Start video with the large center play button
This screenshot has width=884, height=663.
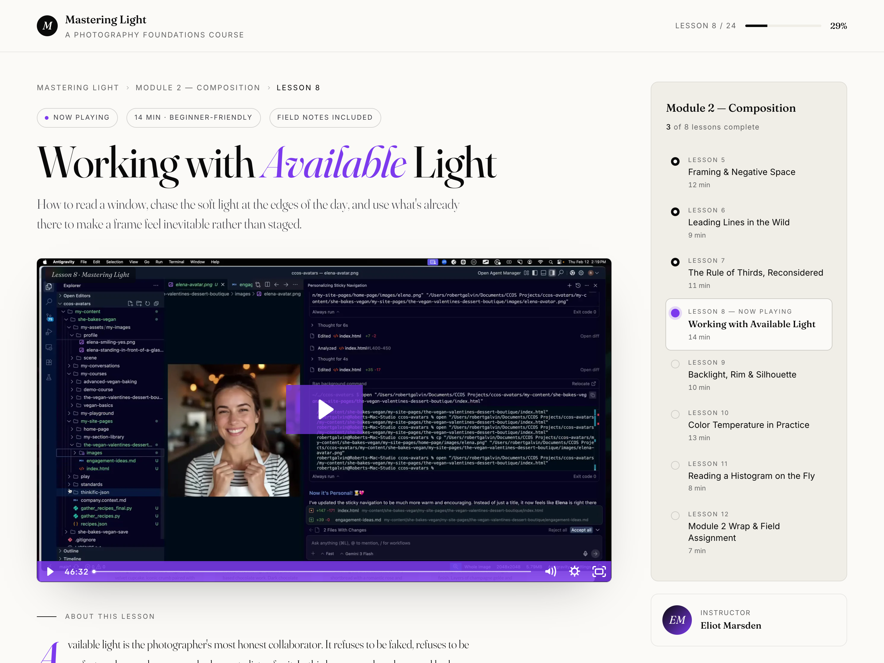point(324,409)
